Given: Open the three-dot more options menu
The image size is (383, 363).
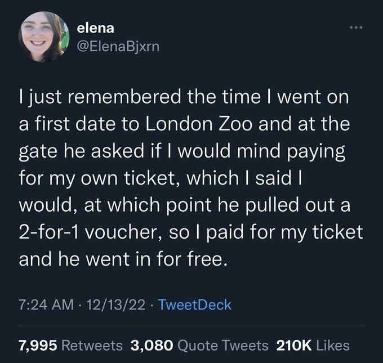Looking at the screenshot, I should coord(356,28).
